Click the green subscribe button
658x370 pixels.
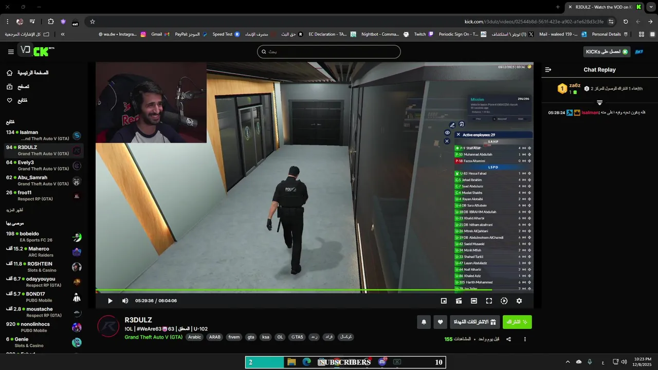517,322
